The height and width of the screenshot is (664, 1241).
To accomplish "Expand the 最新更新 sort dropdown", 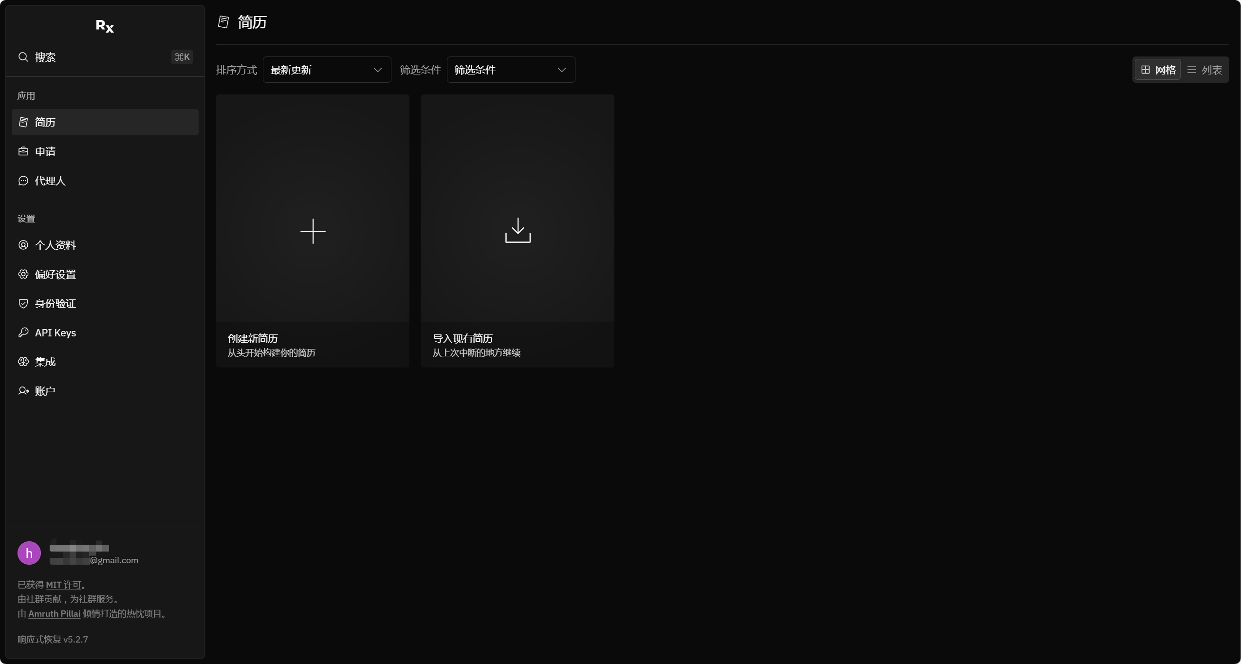I will coord(327,70).
